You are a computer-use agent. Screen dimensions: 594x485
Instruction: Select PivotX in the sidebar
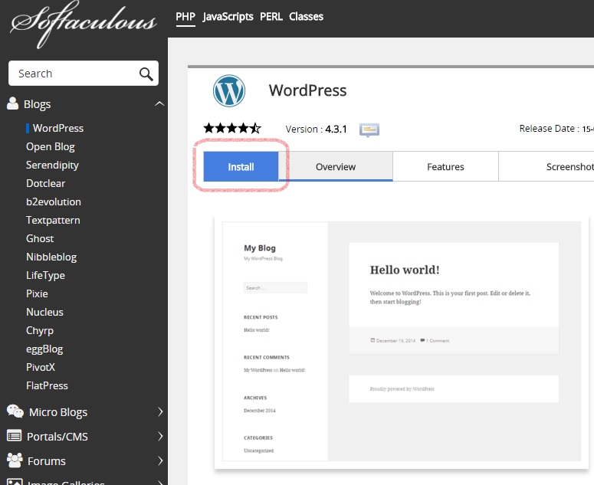[x=41, y=367]
